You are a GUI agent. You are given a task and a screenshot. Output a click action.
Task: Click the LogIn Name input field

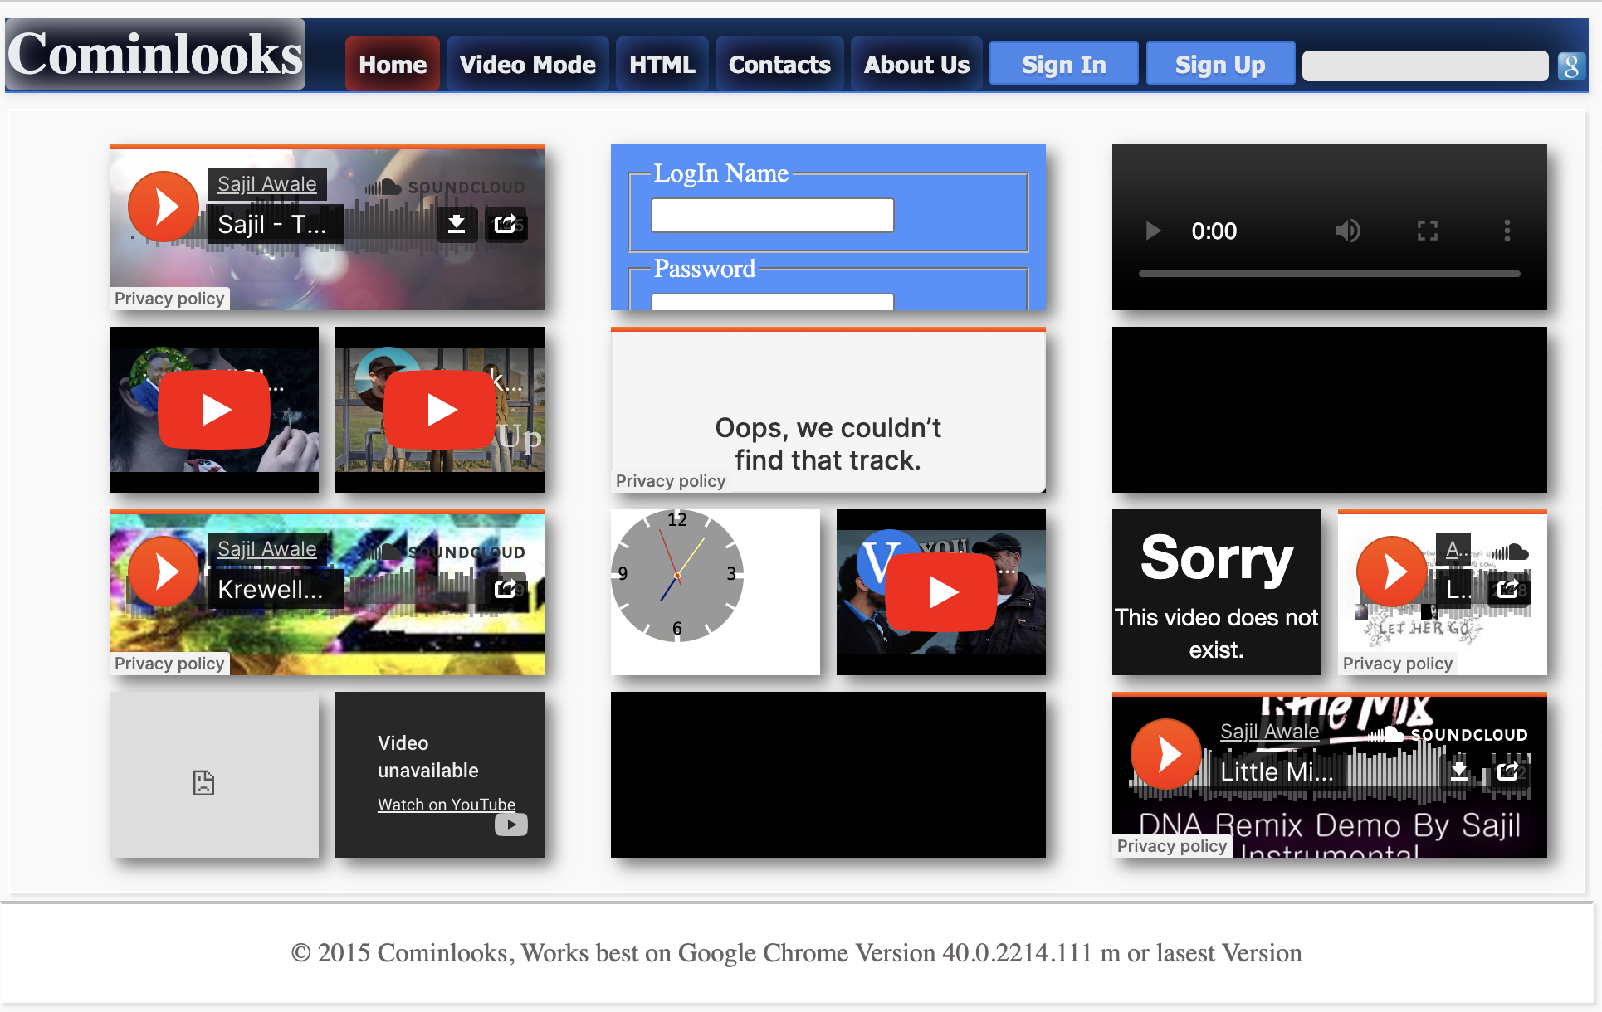click(772, 216)
